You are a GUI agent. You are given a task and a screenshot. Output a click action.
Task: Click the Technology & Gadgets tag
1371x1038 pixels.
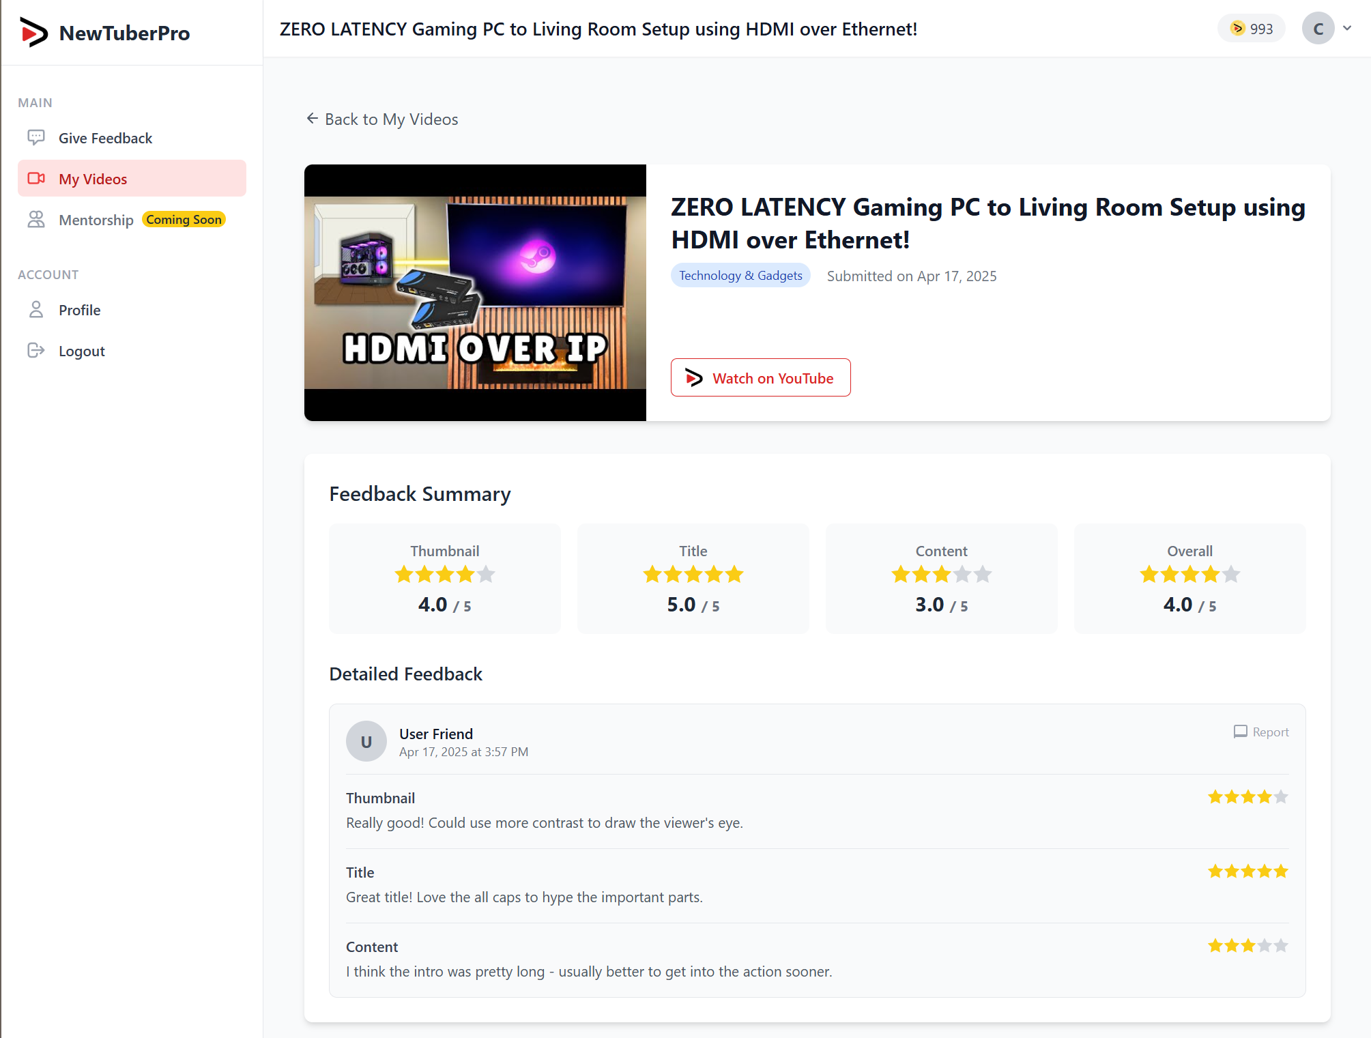[740, 275]
